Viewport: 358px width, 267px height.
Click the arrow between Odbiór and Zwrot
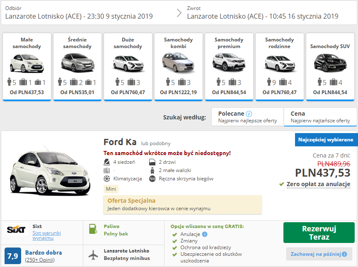[179, 13]
